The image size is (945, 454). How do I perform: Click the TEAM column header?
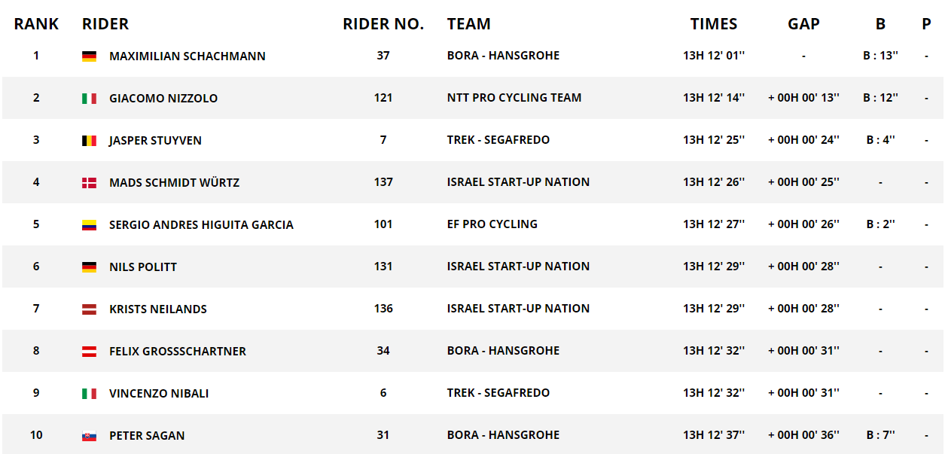point(468,23)
